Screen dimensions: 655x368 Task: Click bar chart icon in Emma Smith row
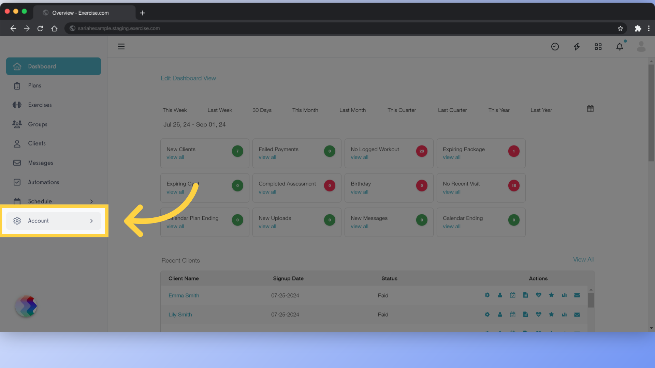click(x=564, y=295)
